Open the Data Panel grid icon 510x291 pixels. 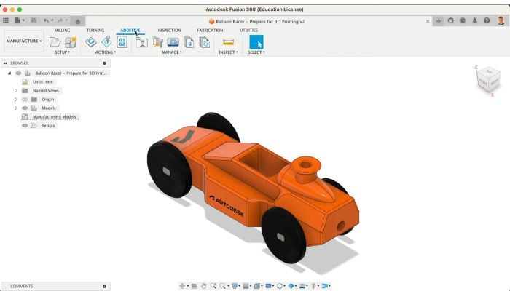(x=6, y=21)
